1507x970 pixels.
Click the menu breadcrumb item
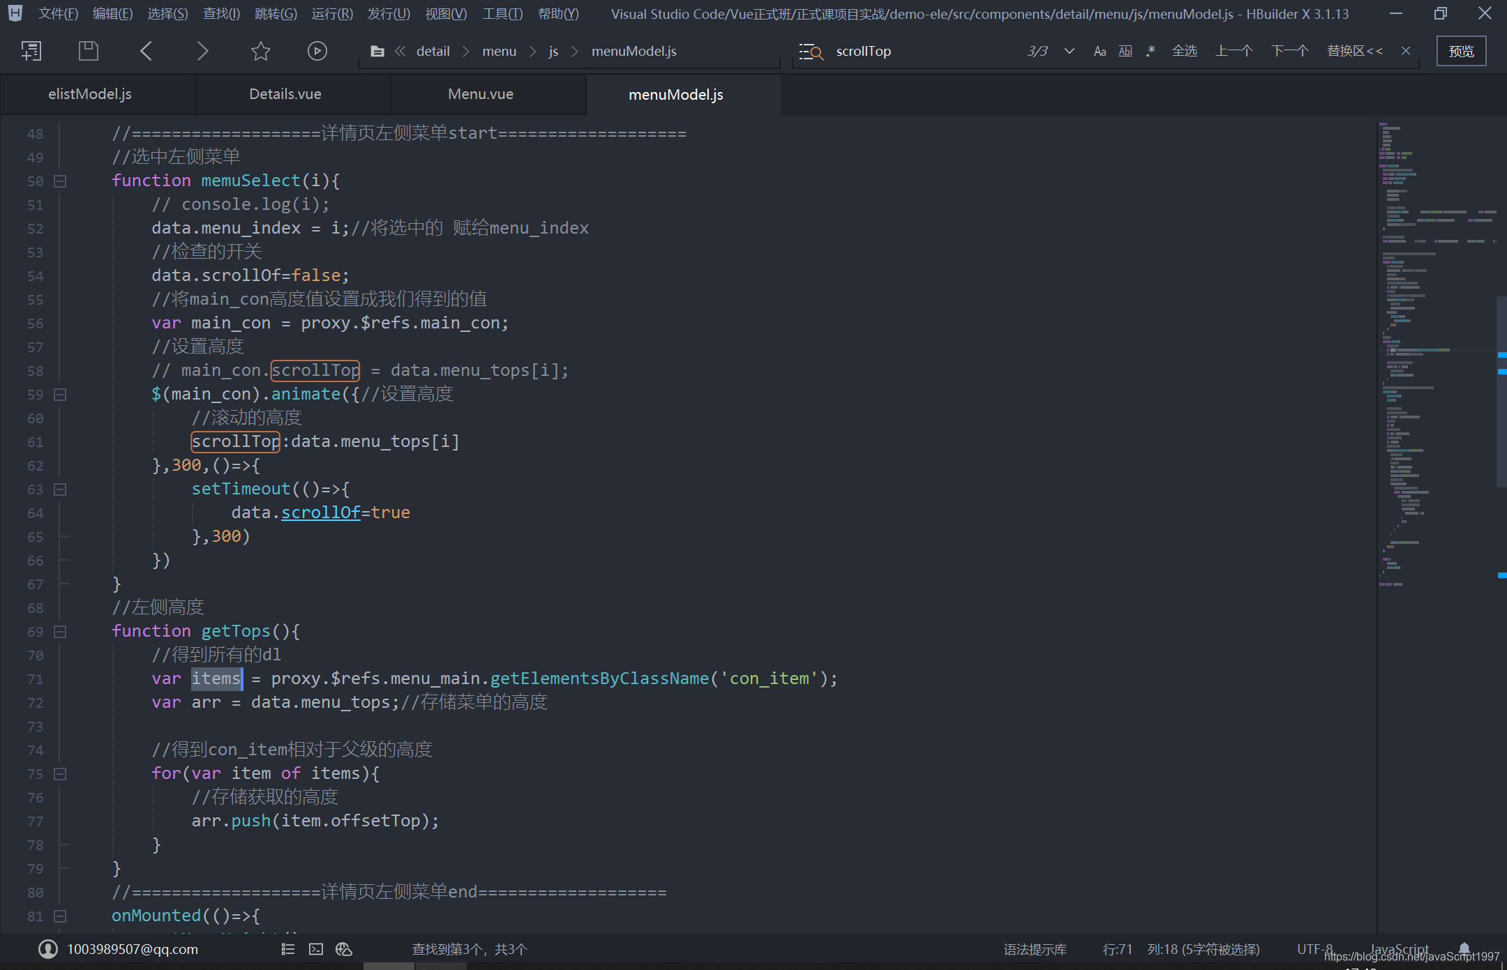click(x=499, y=52)
